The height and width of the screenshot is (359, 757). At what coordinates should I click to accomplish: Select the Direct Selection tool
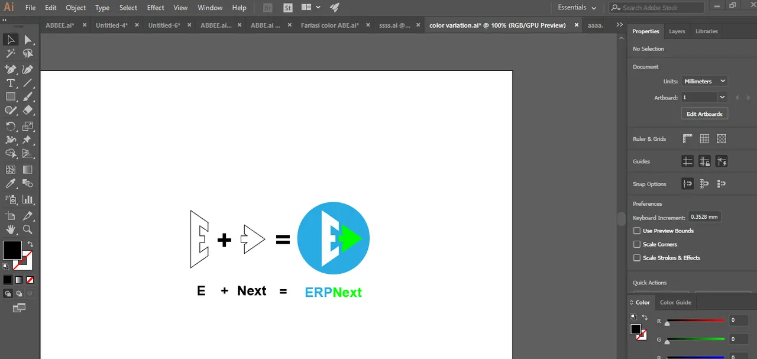(28, 40)
